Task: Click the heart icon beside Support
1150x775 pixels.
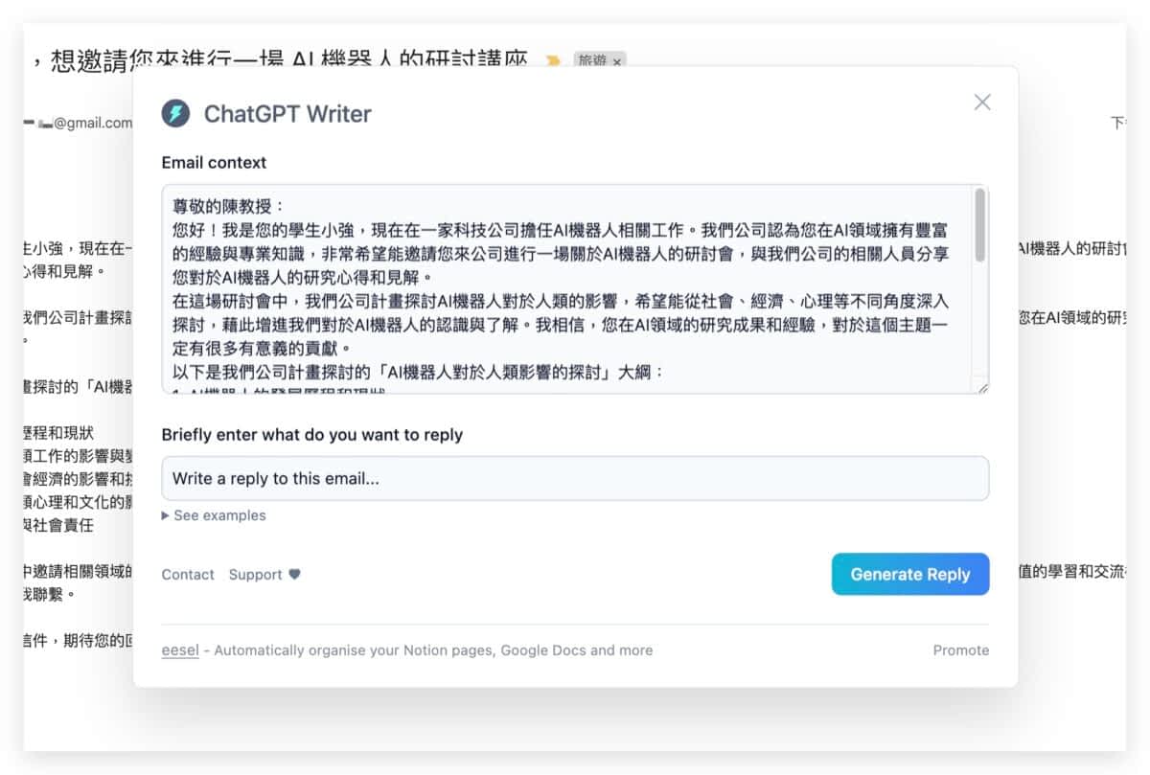Action: click(x=294, y=575)
